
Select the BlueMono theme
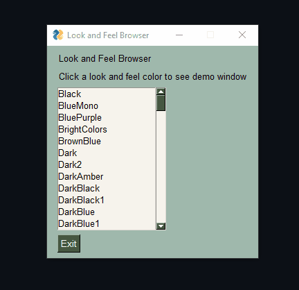(107, 106)
